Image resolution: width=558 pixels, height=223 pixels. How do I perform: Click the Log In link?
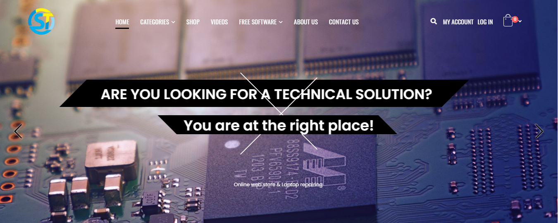tap(485, 22)
